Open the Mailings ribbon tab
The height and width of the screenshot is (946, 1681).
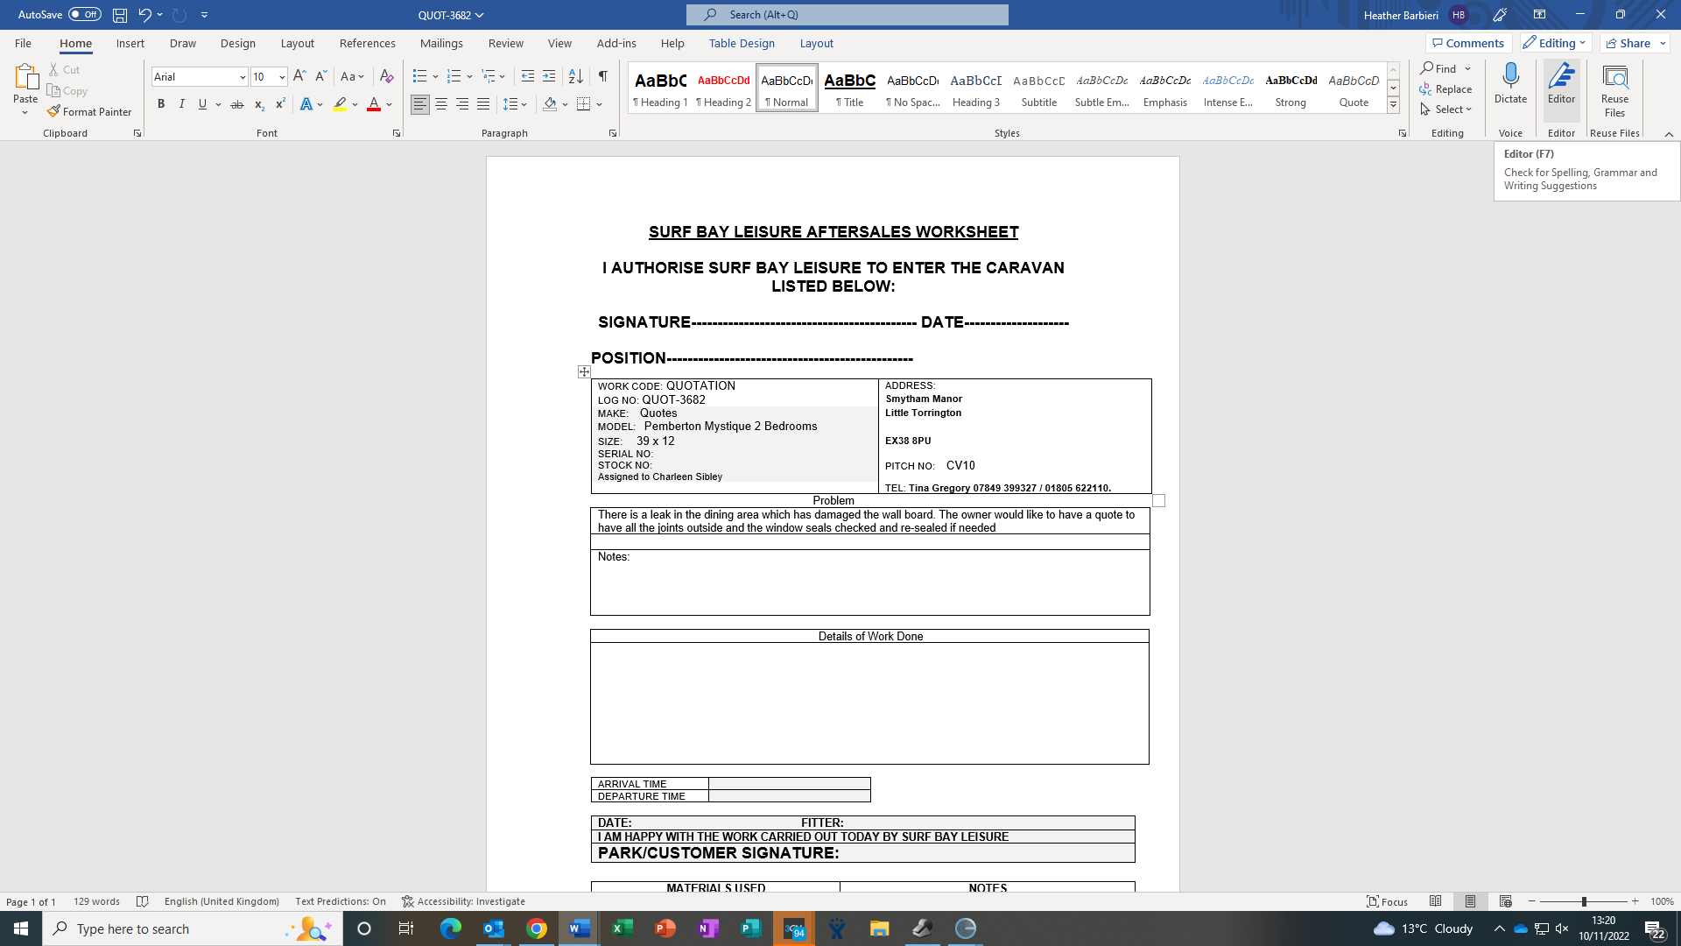pos(440,43)
